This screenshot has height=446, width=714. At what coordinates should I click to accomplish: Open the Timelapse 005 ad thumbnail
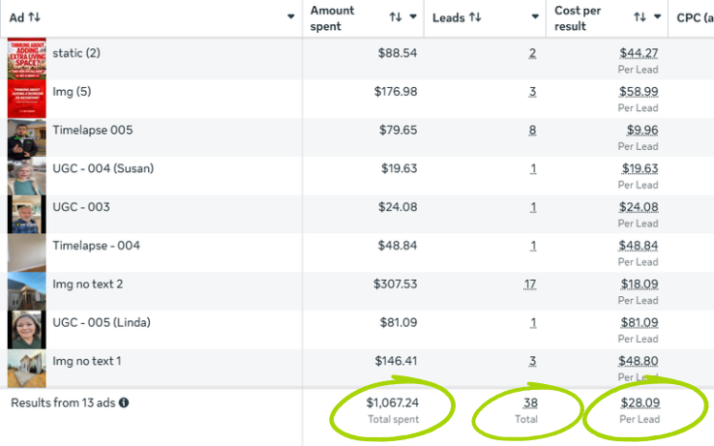coord(27,137)
